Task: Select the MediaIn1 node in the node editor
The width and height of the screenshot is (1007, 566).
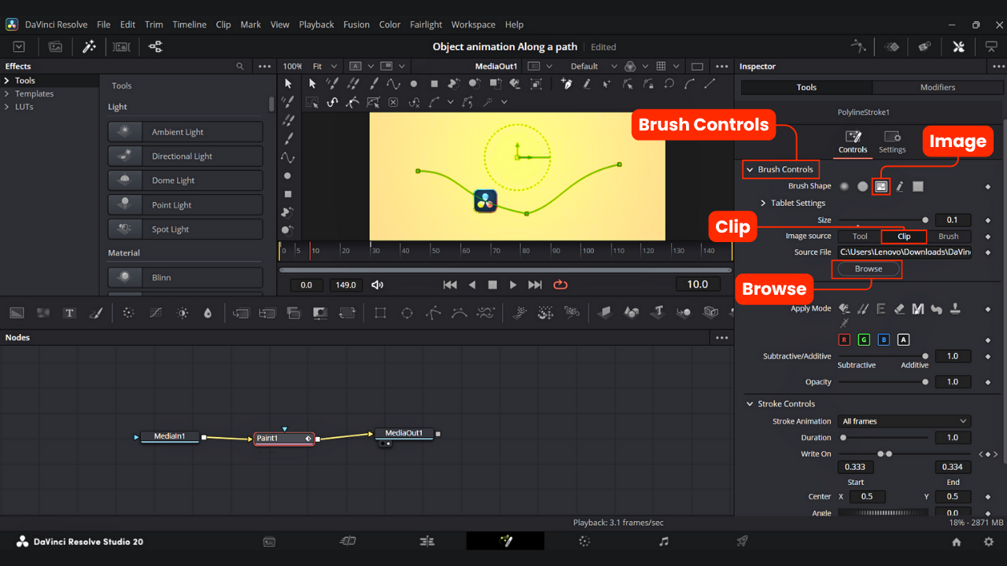Action: tap(172, 436)
